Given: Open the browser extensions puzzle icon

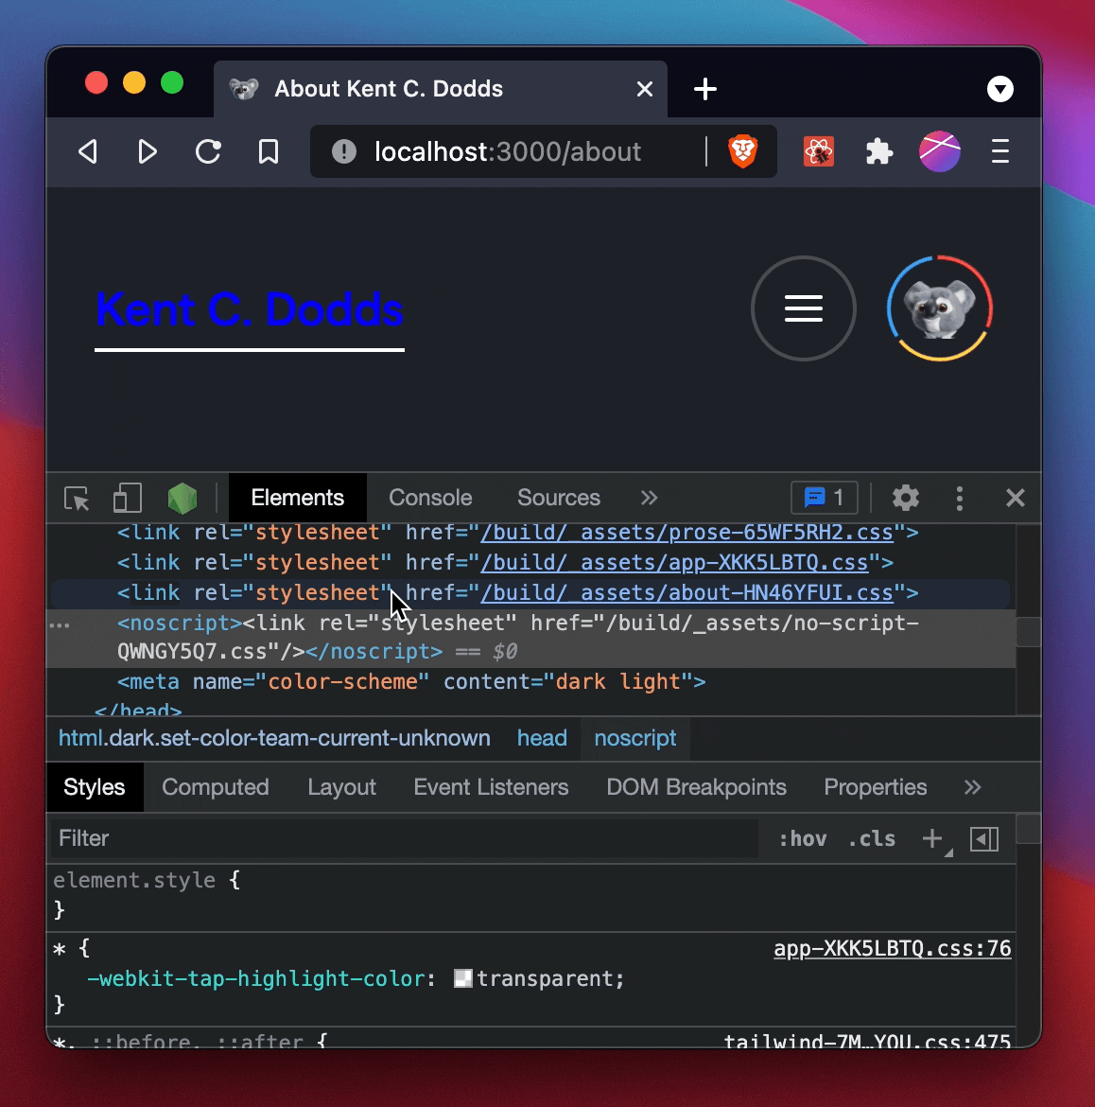Looking at the screenshot, I should [x=878, y=151].
